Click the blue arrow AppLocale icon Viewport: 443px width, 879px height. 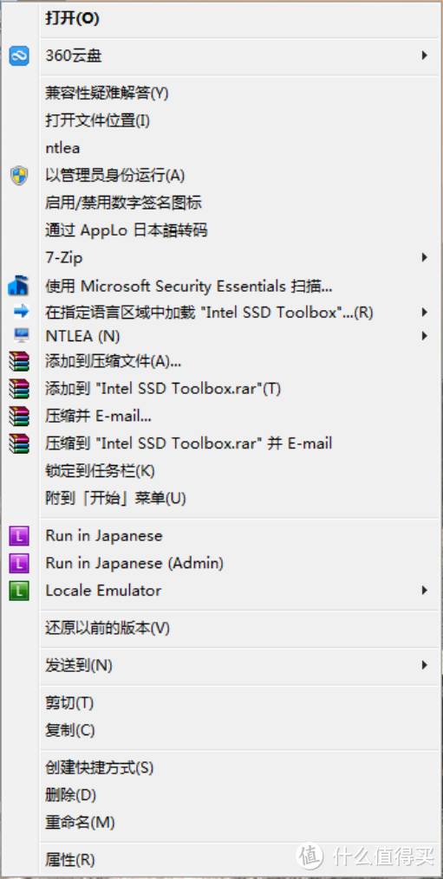tap(21, 313)
